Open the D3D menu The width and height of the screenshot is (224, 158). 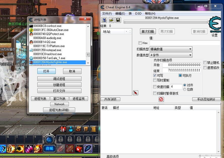pyautogui.click(x=138, y=14)
